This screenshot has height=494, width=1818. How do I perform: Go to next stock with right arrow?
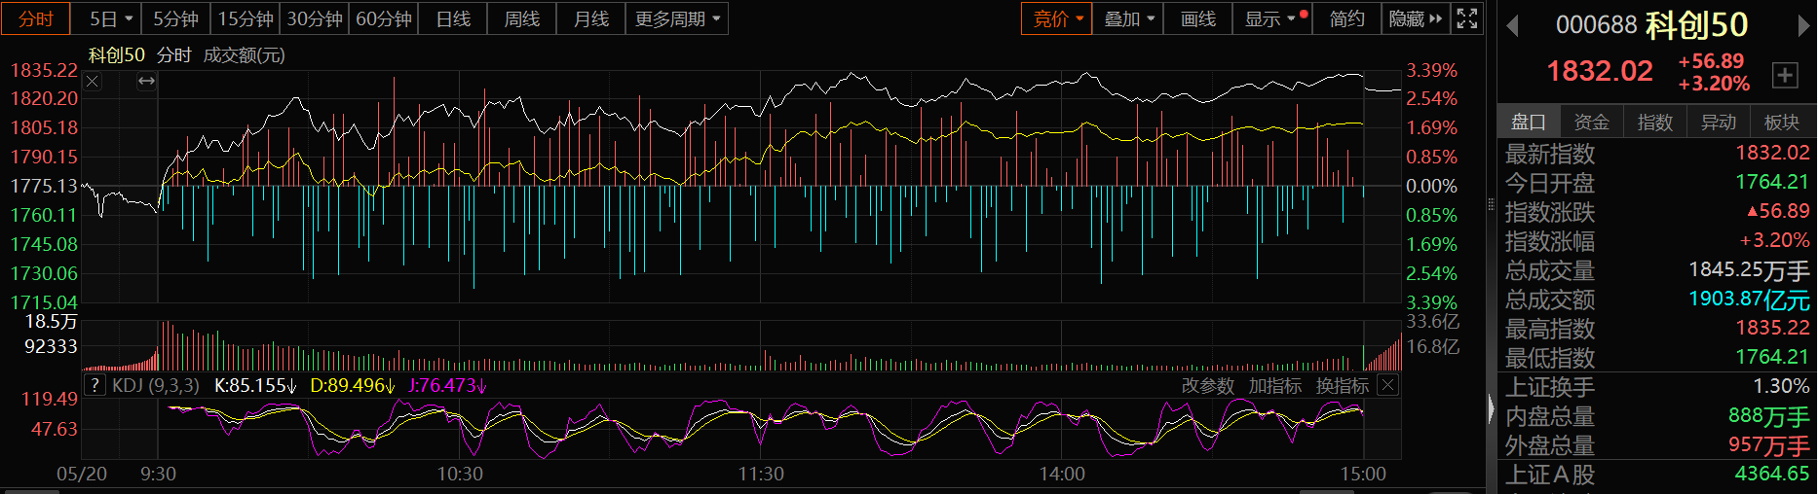coord(1803,26)
